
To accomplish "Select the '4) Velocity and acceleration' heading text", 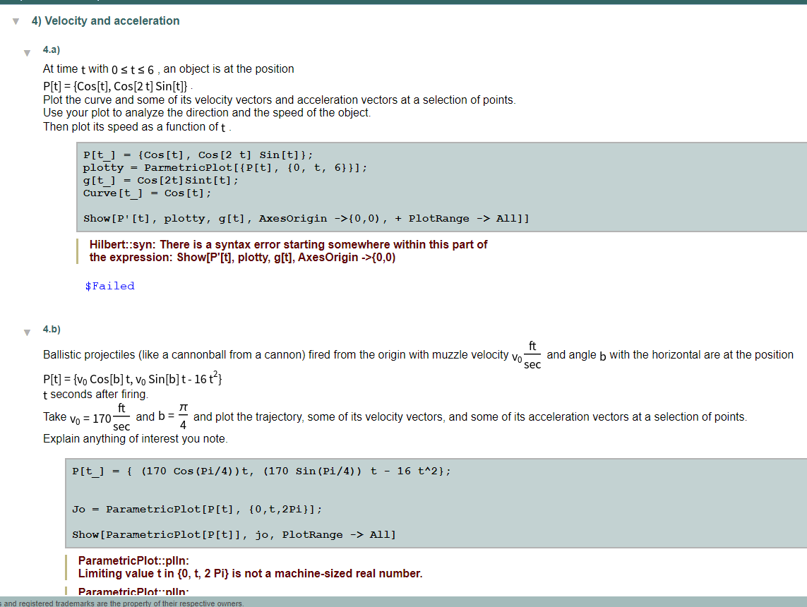I will [106, 21].
